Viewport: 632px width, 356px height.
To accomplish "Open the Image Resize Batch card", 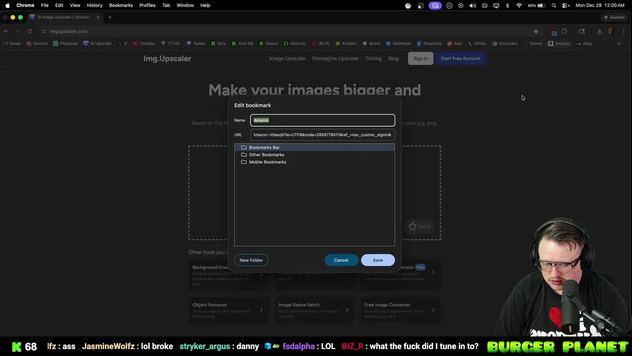I will coord(315,310).
